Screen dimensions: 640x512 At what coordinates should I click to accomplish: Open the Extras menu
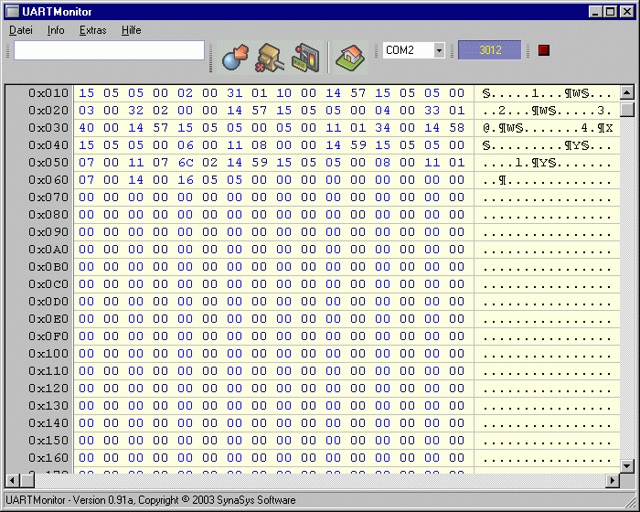pos(92,30)
